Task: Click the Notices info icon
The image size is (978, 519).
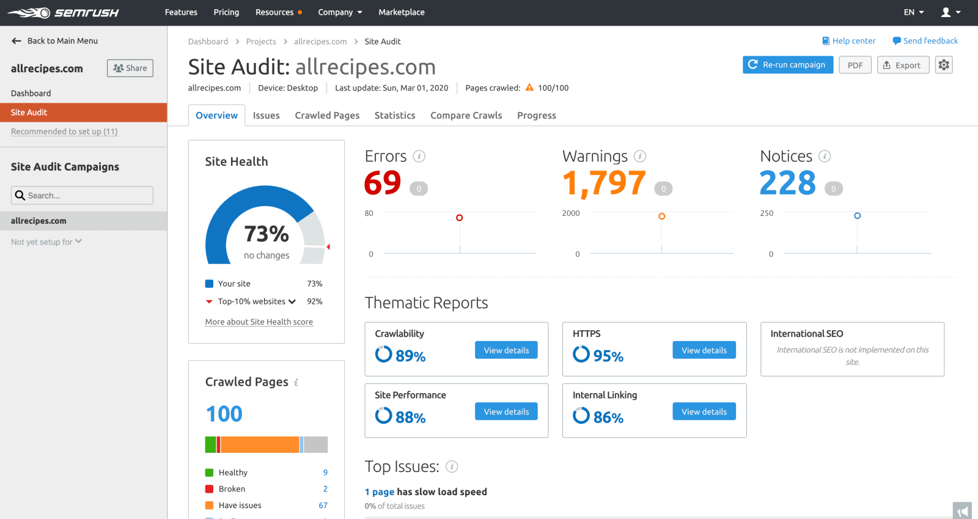Action: [825, 156]
